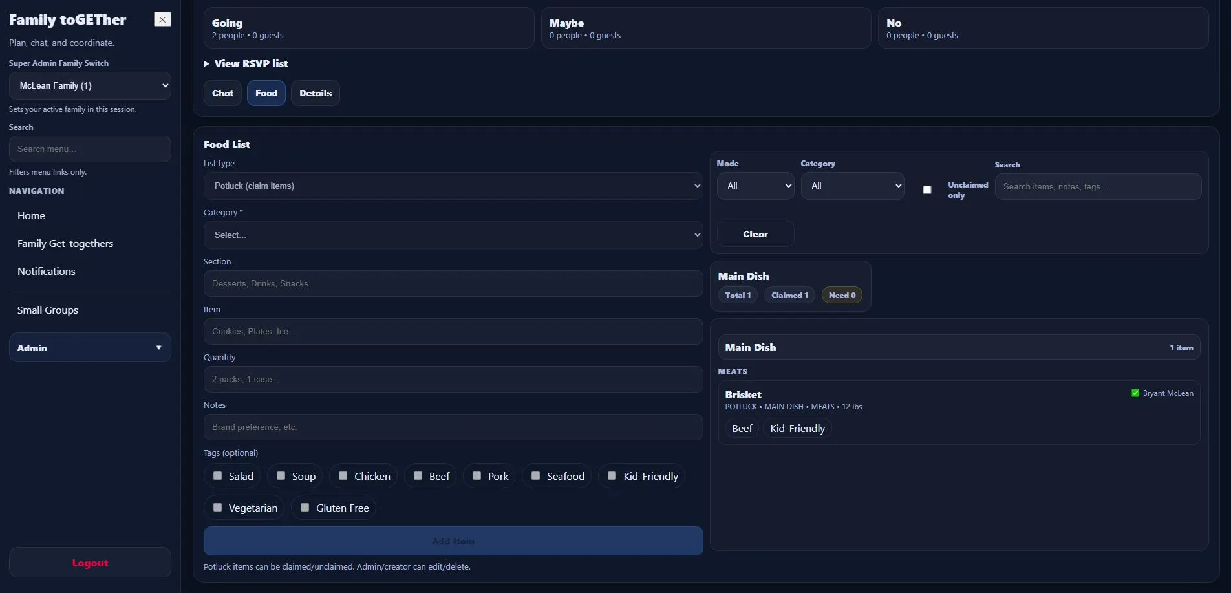1231x593 pixels.
Task: Click the Logout link
Action: [x=89, y=563]
